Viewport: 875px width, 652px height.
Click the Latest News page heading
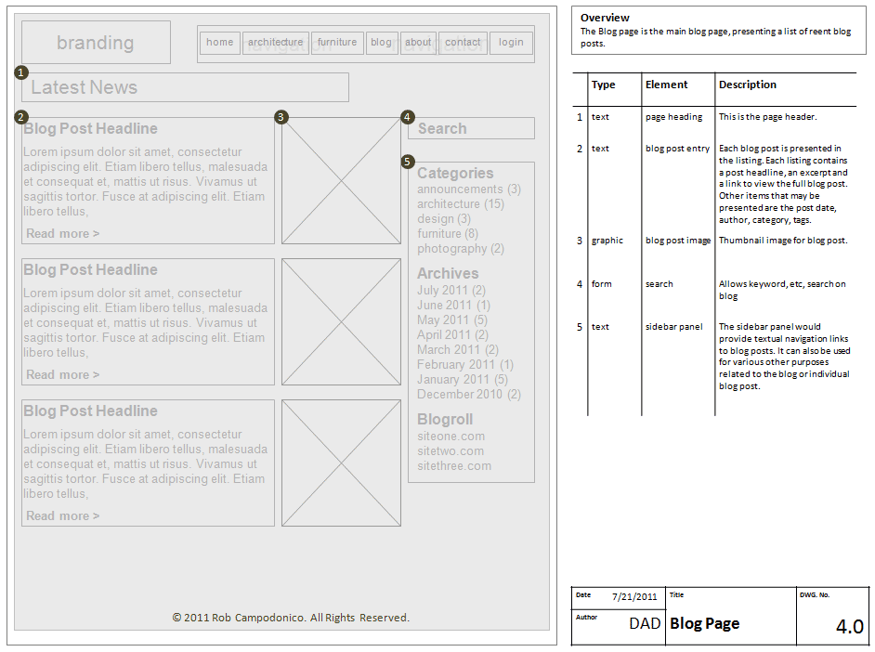tap(185, 87)
